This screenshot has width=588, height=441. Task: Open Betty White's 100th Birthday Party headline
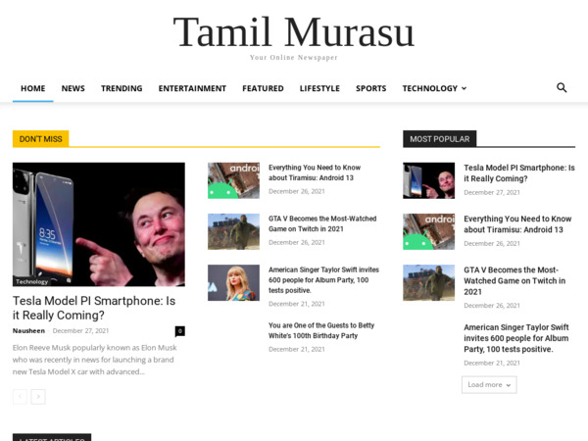(x=321, y=330)
